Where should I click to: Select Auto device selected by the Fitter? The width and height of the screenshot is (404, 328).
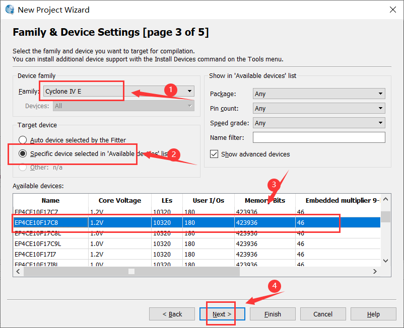coord(23,140)
